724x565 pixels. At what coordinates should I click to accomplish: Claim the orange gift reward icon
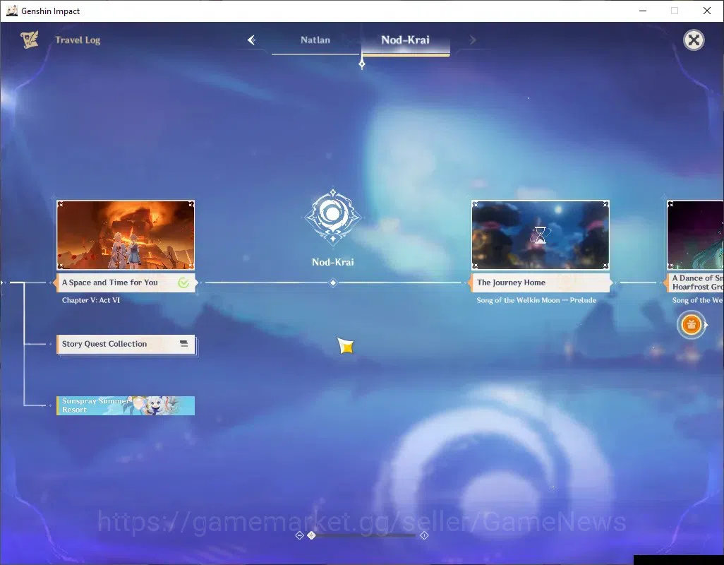click(692, 325)
